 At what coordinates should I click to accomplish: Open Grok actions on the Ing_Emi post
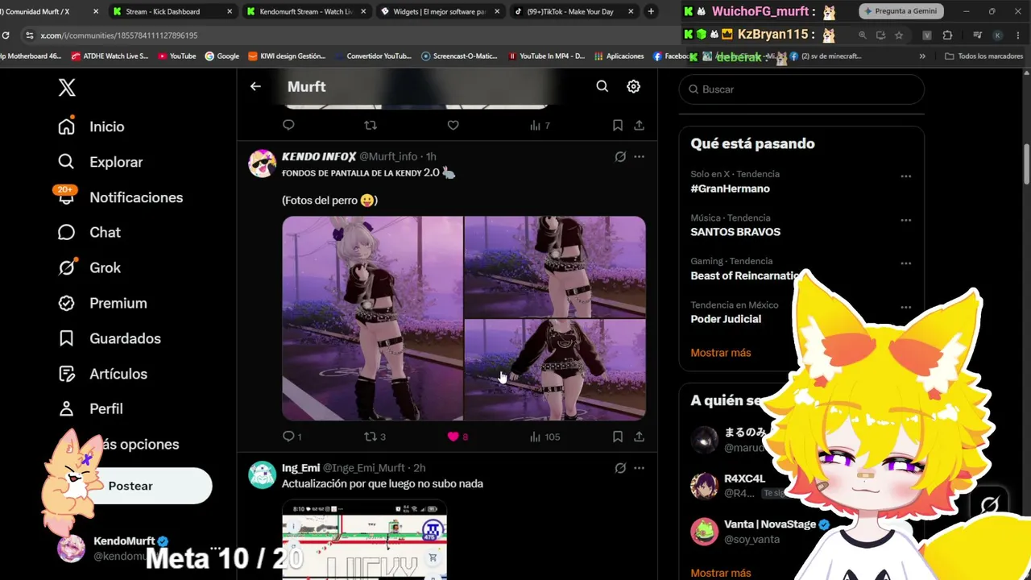pyautogui.click(x=620, y=468)
